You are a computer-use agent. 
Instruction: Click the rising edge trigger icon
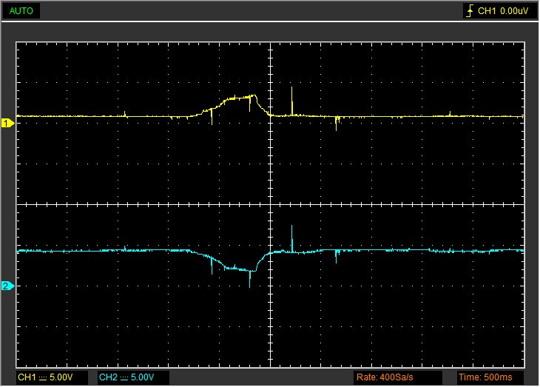pyautogui.click(x=470, y=11)
